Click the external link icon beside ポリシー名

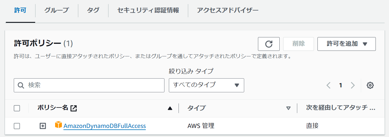[74, 108]
